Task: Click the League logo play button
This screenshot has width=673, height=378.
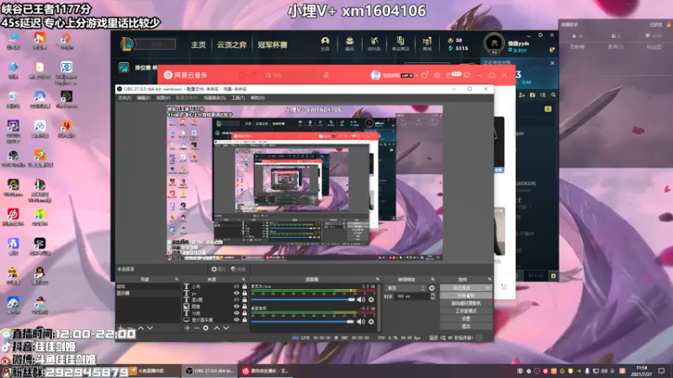Action: pyautogui.click(x=127, y=44)
